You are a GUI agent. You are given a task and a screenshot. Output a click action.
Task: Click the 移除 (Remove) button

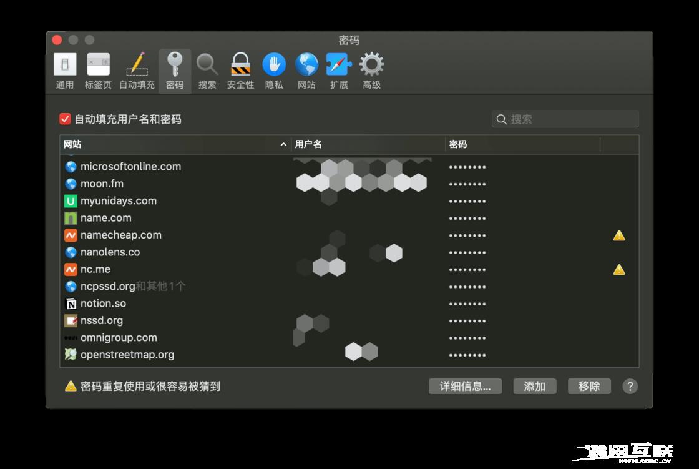(589, 386)
